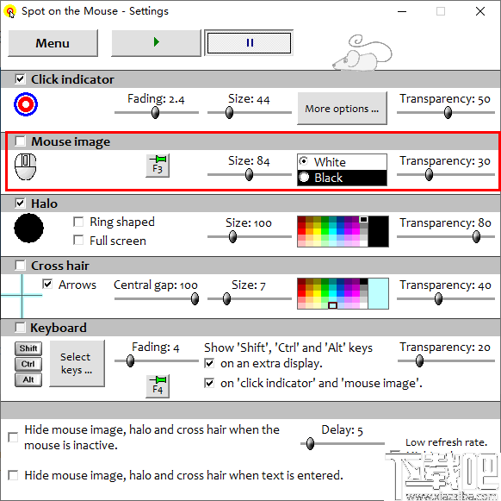
Task: Check hide when mouse is inactive
Action: (13, 437)
